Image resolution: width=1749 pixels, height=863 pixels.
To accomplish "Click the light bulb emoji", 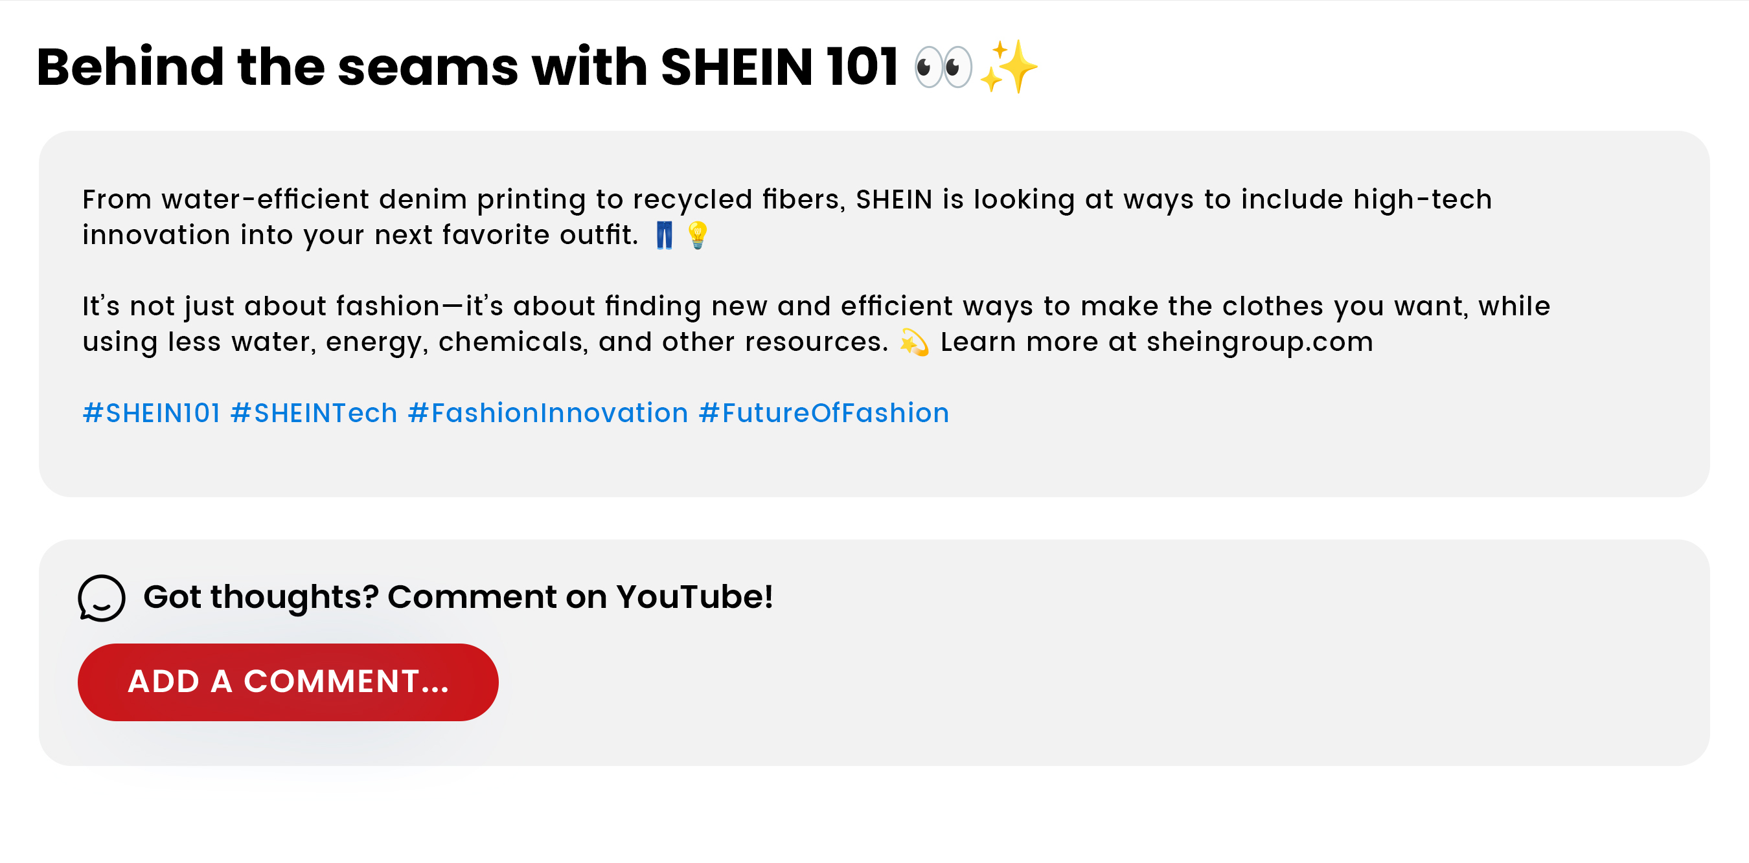I will tap(697, 236).
